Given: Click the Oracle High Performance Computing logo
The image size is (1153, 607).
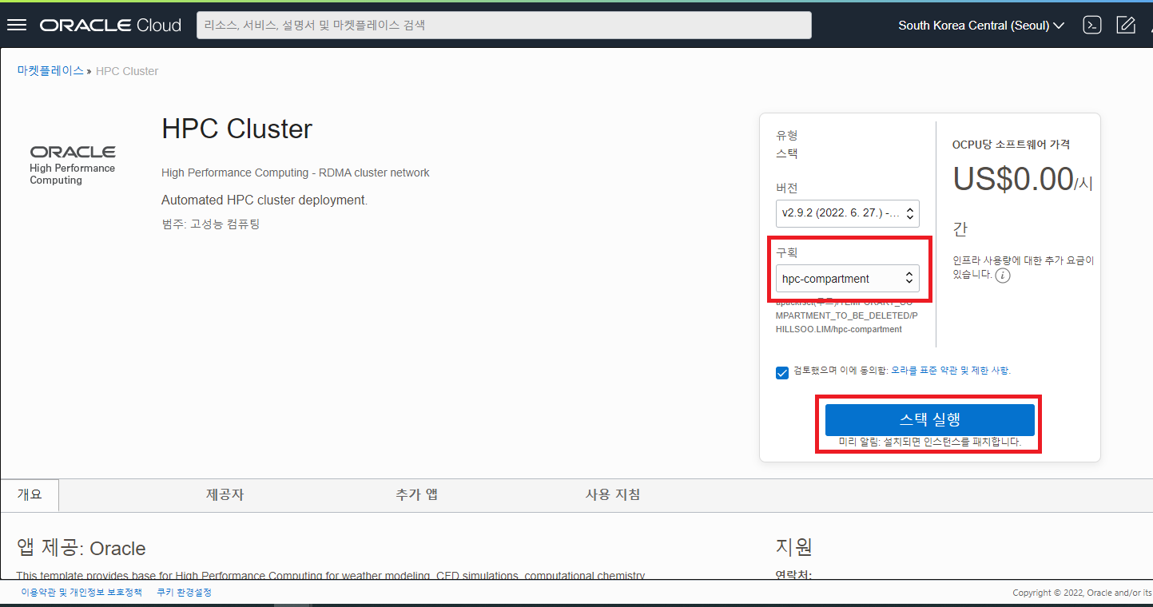Looking at the screenshot, I should tap(73, 165).
